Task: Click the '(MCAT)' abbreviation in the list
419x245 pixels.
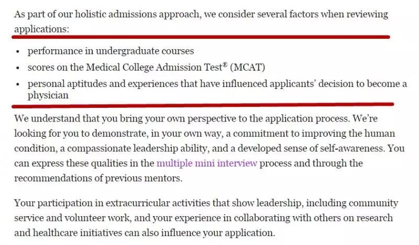Action: click(x=247, y=68)
